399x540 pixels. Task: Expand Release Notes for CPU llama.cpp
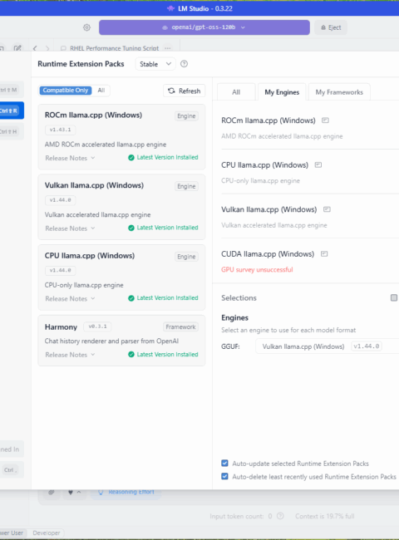pos(70,298)
